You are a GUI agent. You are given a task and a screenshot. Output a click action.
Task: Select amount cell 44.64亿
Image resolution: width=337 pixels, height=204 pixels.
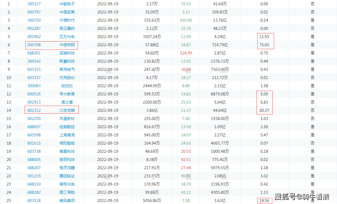click(x=220, y=110)
